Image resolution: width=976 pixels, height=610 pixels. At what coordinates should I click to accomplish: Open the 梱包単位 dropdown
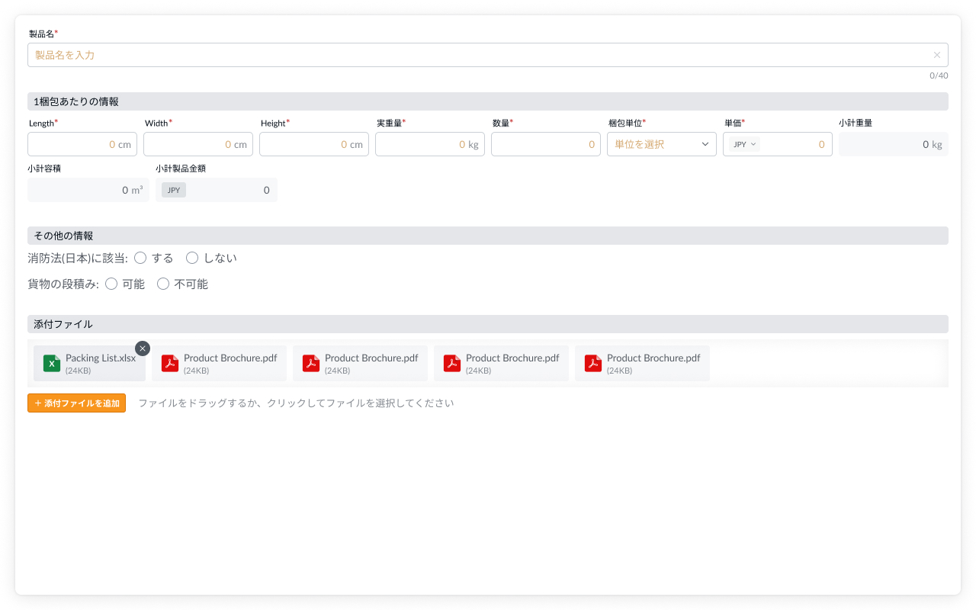click(x=662, y=144)
